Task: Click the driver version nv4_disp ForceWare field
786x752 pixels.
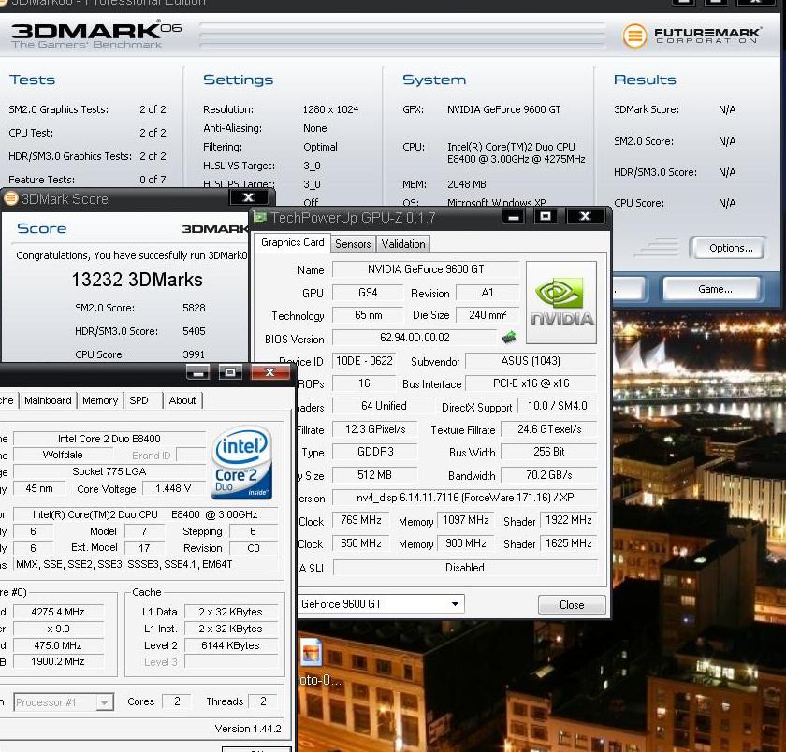Action: click(x=465, y=498)
